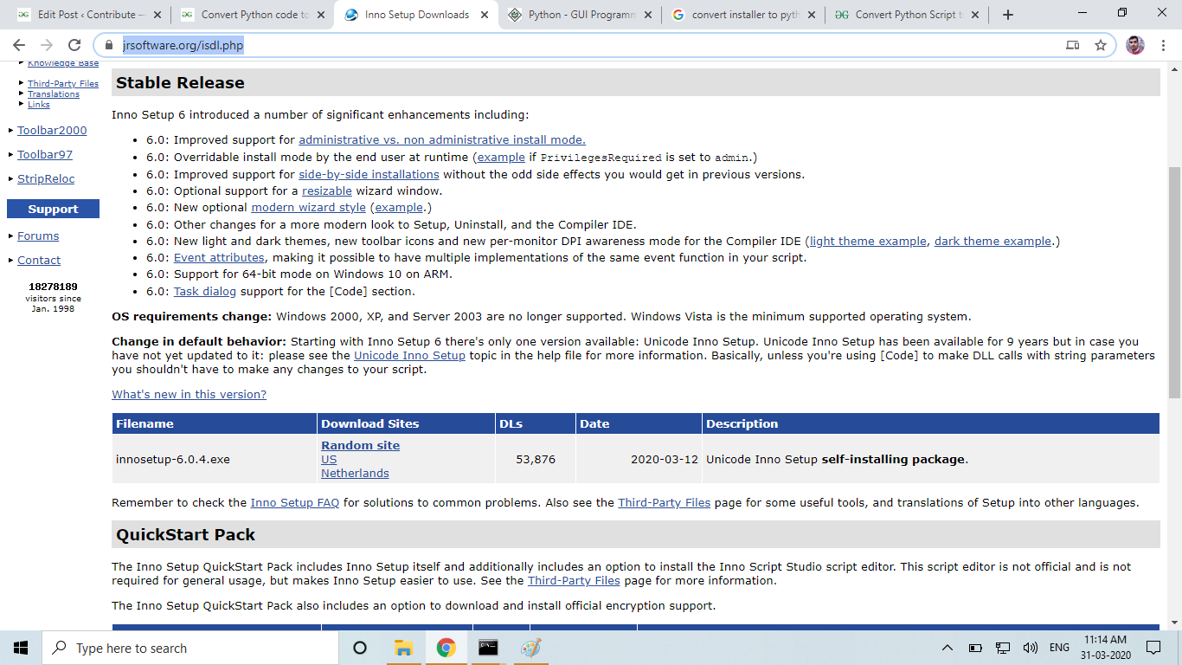
Task: View the dark theme example link
Action: tap(992, 242)
